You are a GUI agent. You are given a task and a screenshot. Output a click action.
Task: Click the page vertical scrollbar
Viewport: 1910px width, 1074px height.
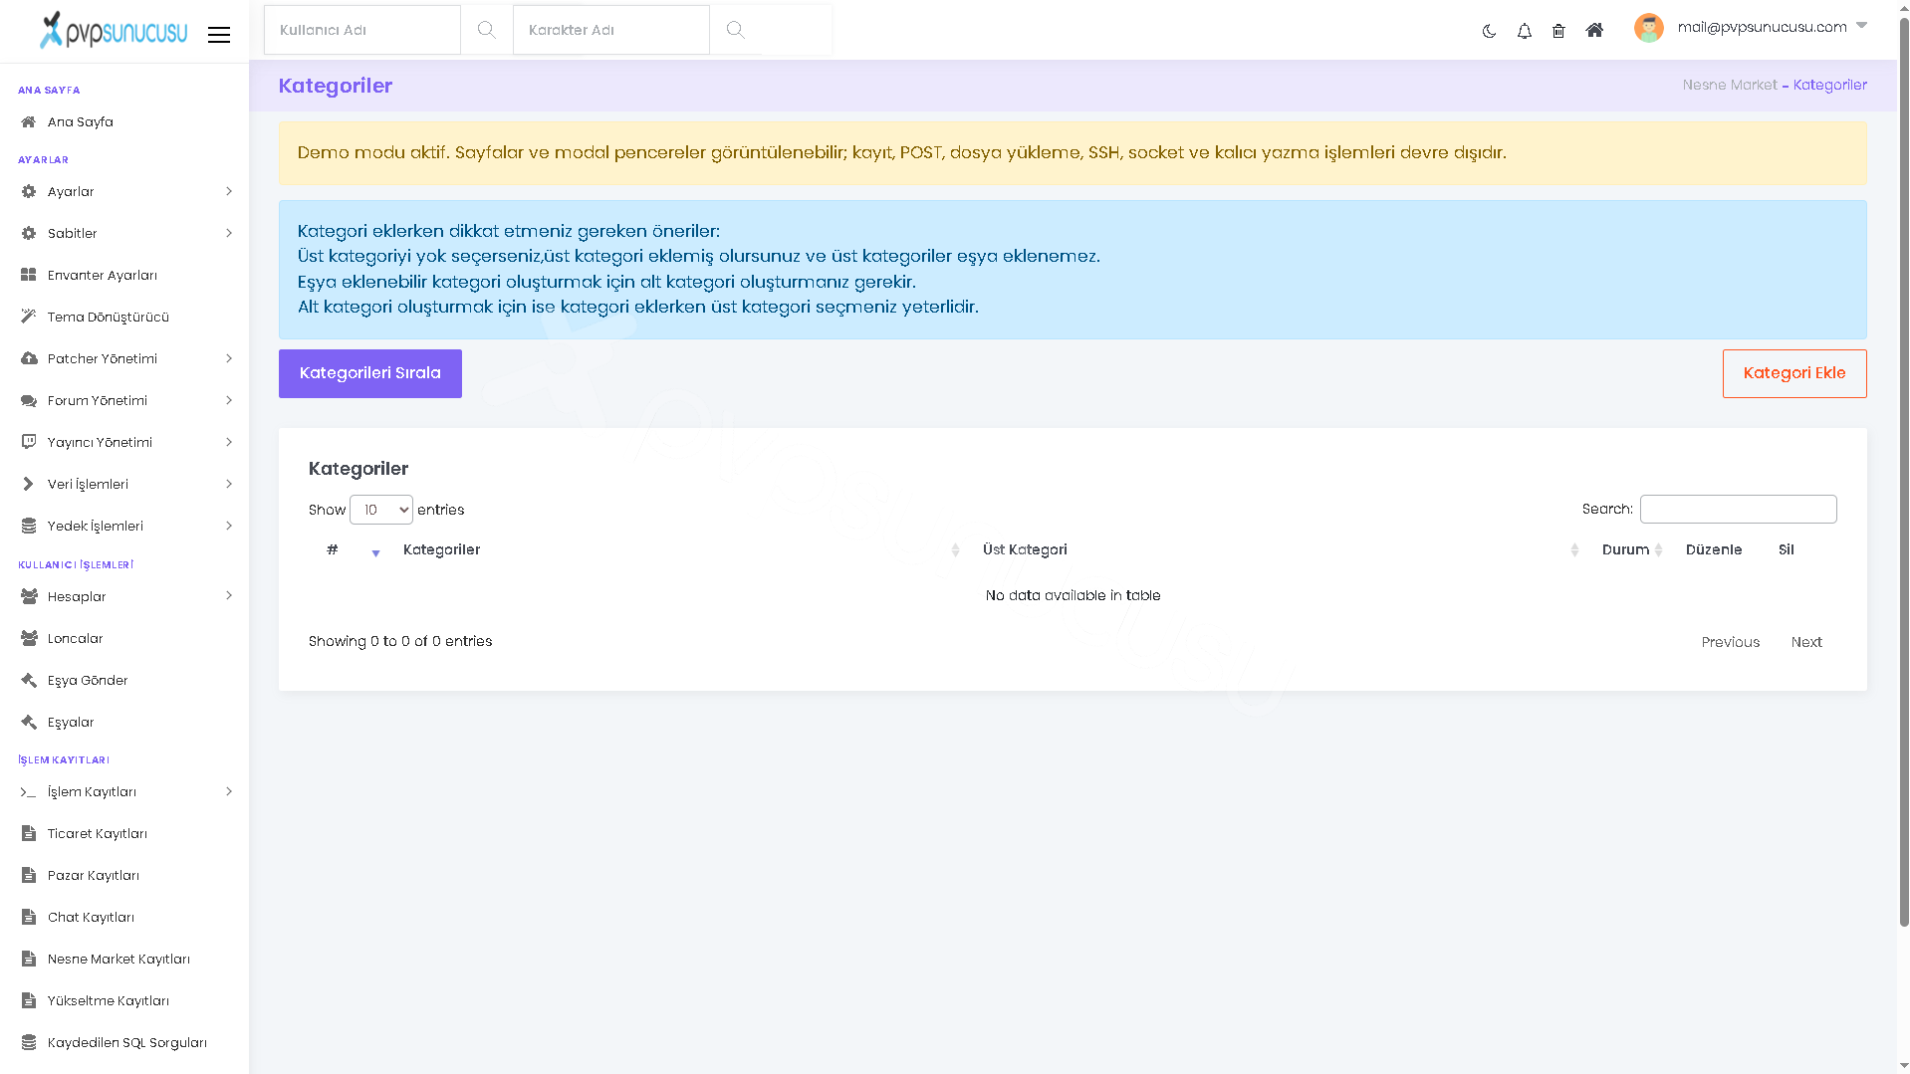(1903, 468)
